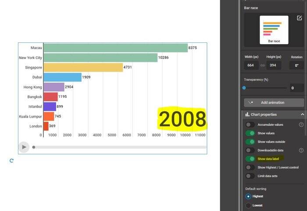Click the Add animation button

click(274, 103)
